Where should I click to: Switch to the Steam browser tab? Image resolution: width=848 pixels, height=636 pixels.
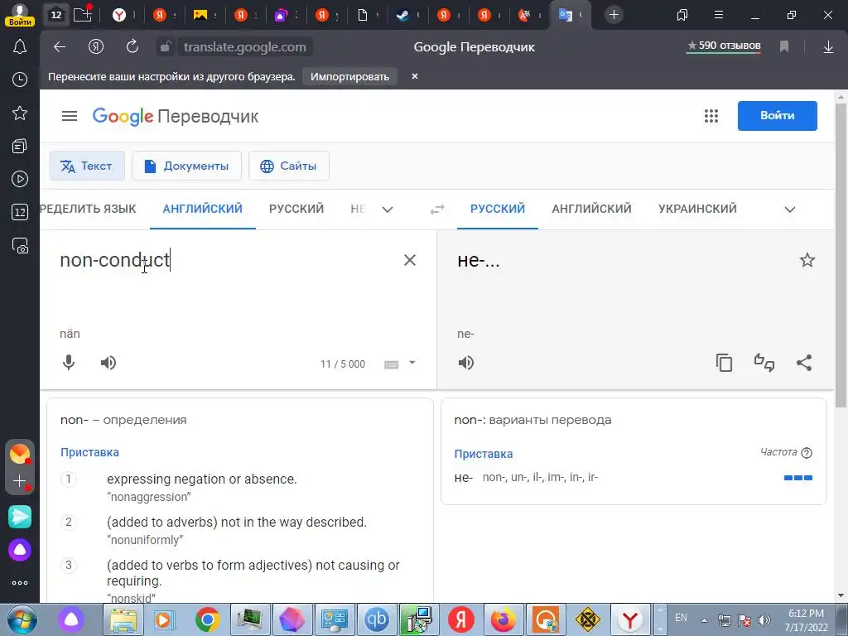(407, 15)
